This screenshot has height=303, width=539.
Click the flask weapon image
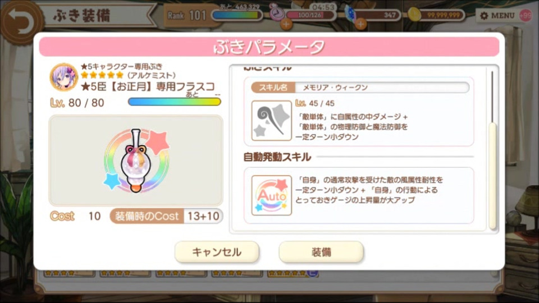pos(136,161)
